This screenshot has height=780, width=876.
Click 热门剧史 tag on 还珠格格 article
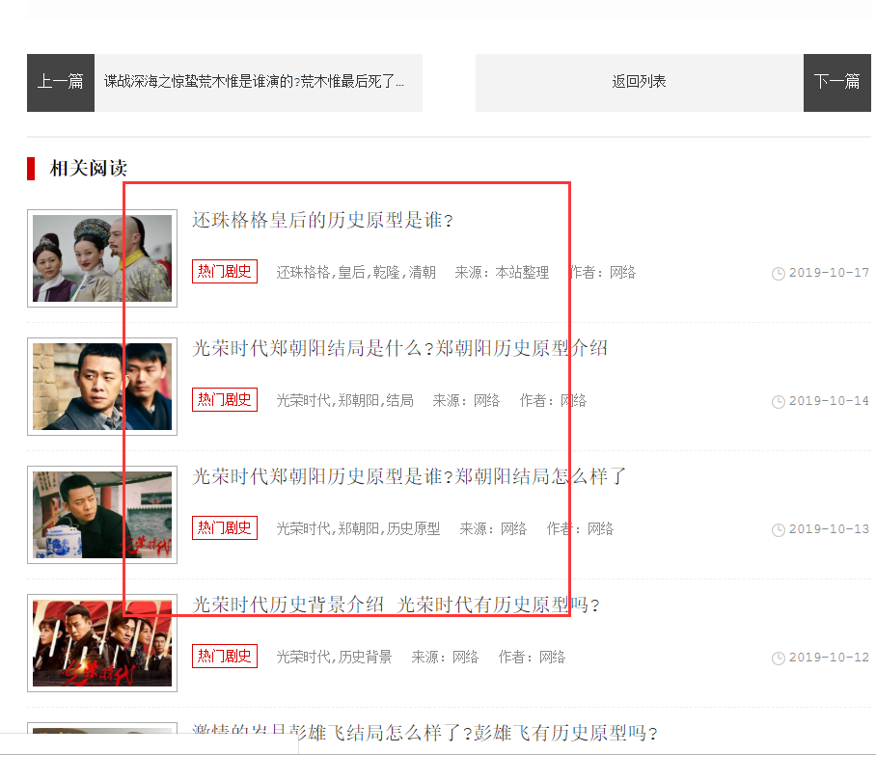225,271
